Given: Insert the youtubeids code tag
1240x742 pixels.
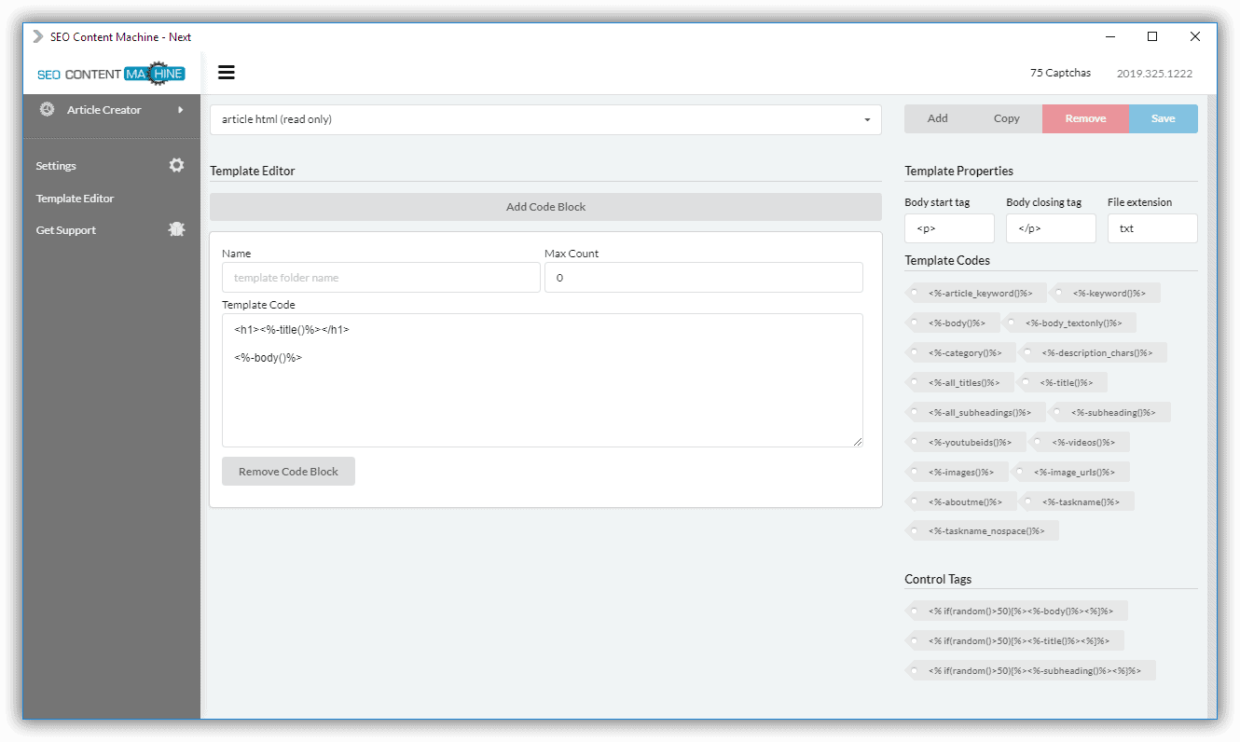Looking at the screenshot, I should tap(966, 443).
